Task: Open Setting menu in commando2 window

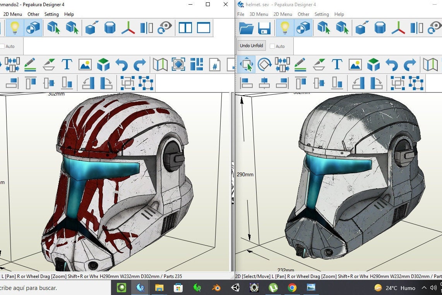Action: tap(51, 14)
